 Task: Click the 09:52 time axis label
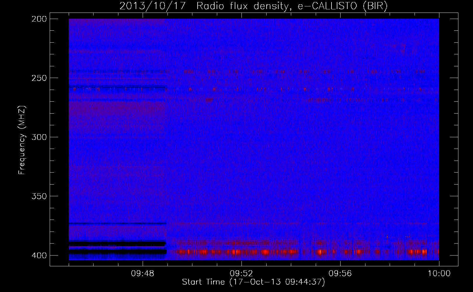tap(241, 274)
